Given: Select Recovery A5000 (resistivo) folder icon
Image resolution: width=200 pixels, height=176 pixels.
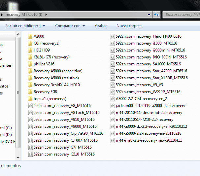Looking at the screenshot, I should 30,78.
